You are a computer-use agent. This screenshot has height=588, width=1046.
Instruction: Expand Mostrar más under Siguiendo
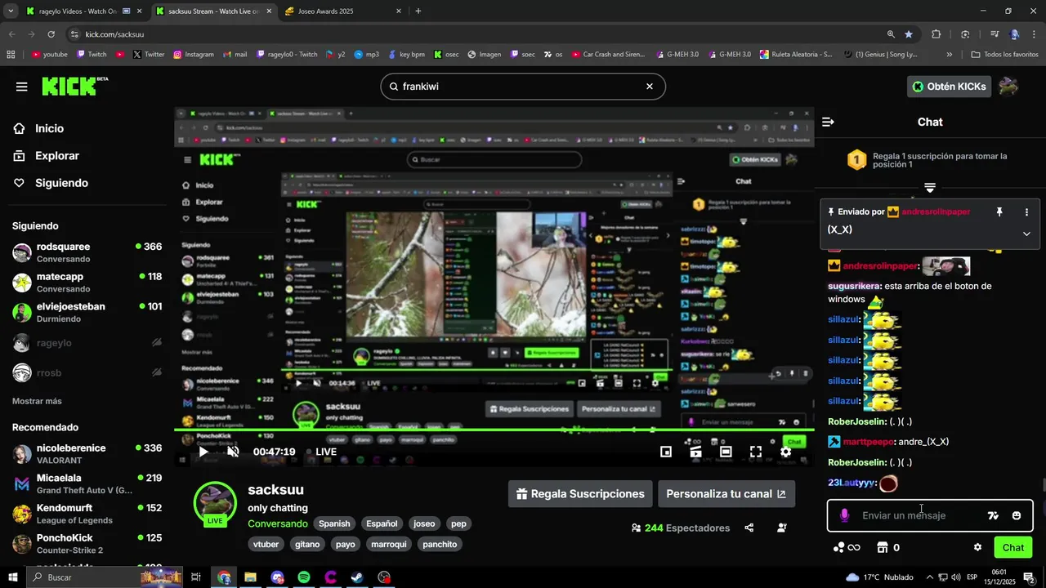37,401
